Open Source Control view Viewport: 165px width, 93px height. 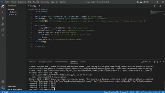click(3, 18)
